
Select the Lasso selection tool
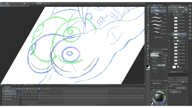[148, 18]
